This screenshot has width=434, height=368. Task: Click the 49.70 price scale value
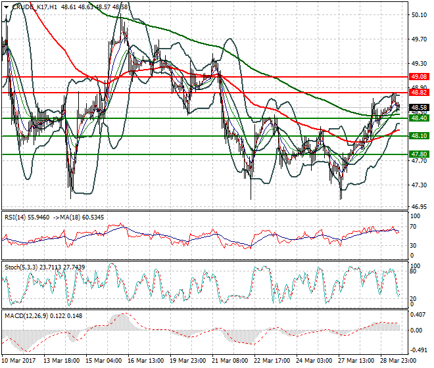click(419, 39)
